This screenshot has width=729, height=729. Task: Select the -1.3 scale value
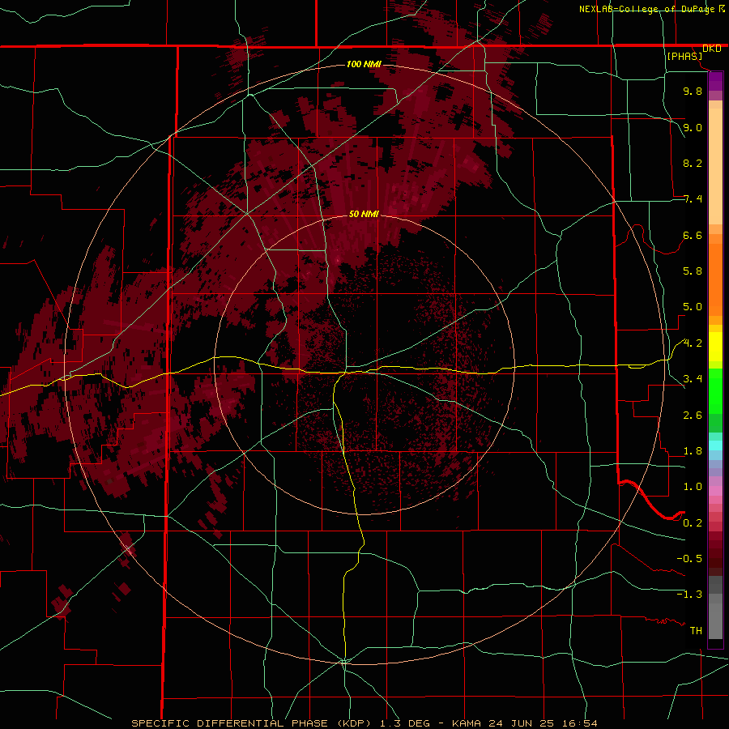click(x=689, y=595)
